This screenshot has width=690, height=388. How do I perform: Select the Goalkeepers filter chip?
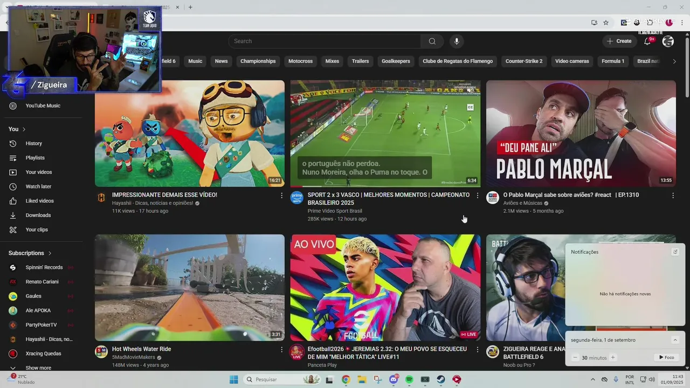(396, 61)
